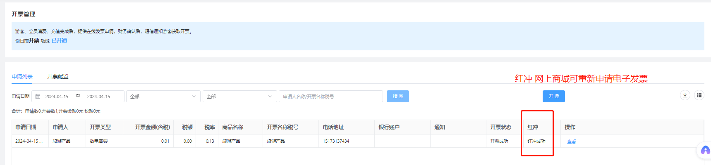This screenshot has height=165, width=711.
Task: Focus the 申请人名称/开票名称税号 search field
Action: point(330,97)
